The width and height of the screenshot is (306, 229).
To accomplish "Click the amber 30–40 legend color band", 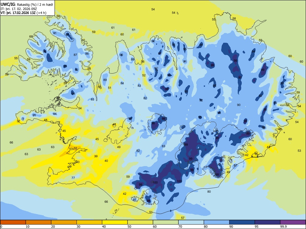I will click(89, 222).
